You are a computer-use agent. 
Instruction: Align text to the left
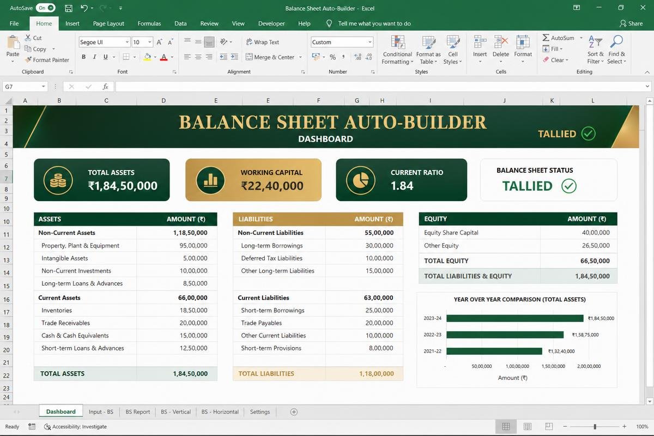click(x=187, y=57)
